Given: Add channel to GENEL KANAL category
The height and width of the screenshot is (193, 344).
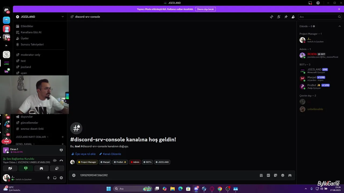Looking at the screenshot, I should tap(63, 144).
